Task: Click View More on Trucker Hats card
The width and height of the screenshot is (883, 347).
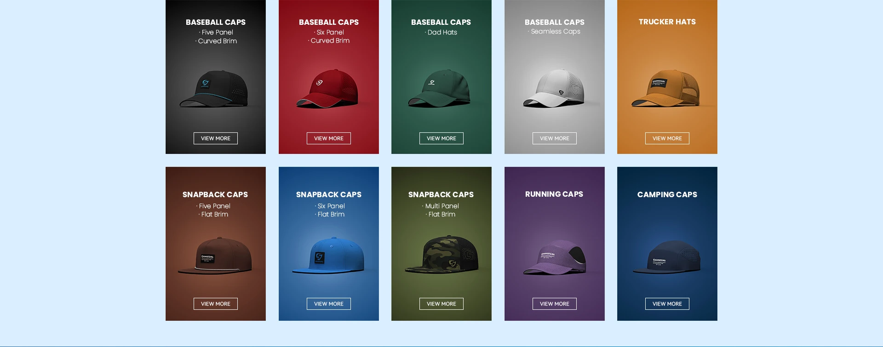Action: 667,138
